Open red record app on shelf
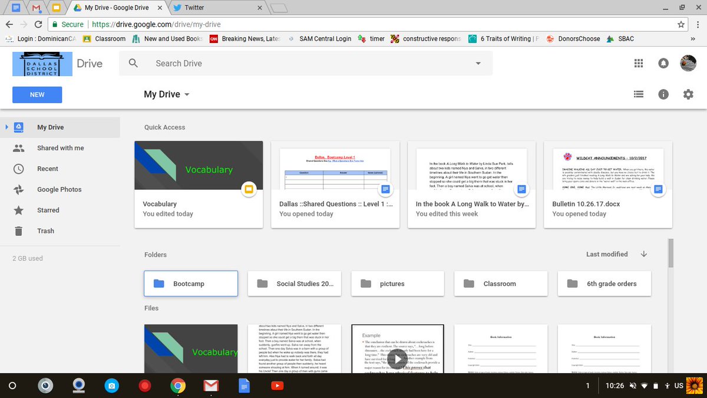The width and height of the screenshot is (707, 398). pos(144,386)
